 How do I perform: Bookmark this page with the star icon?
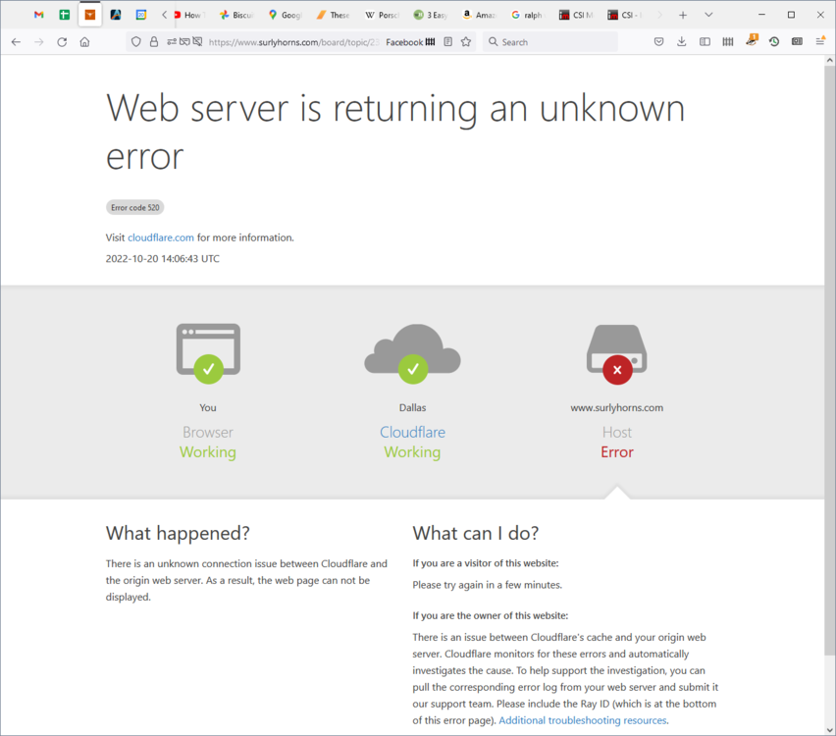click(466, 42)
